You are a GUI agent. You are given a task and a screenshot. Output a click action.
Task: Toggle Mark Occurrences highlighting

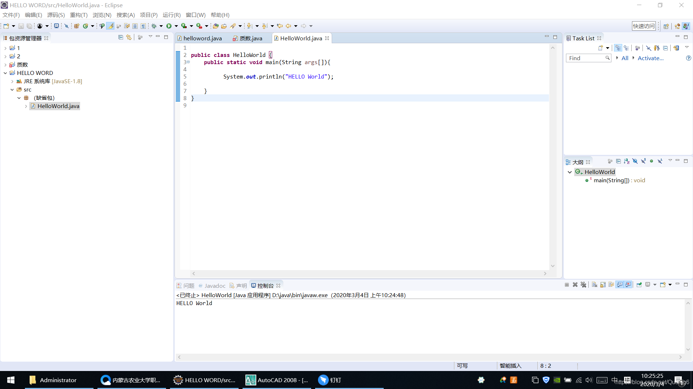[x=110, y=26]
